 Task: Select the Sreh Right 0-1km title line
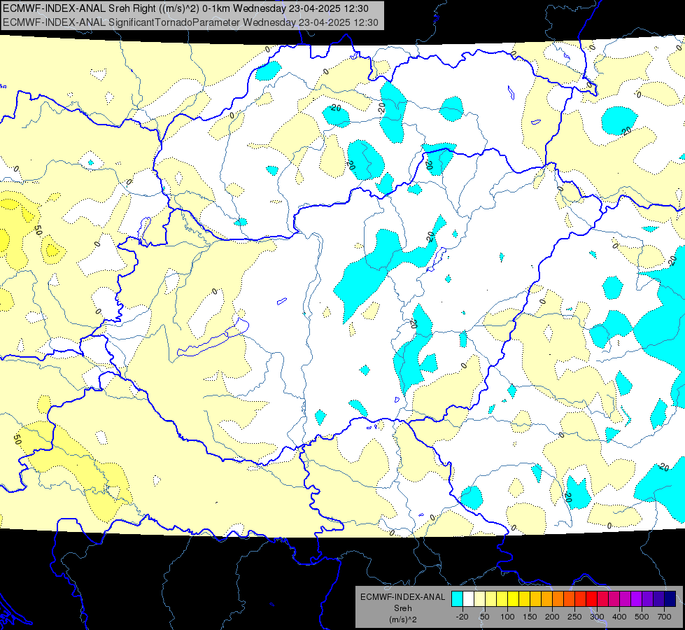185,8
